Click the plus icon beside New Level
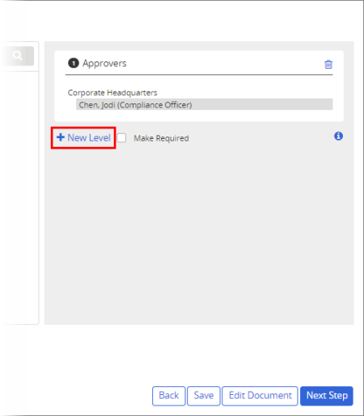The height and width of the screenshot is (416, 364). point(61,137)
